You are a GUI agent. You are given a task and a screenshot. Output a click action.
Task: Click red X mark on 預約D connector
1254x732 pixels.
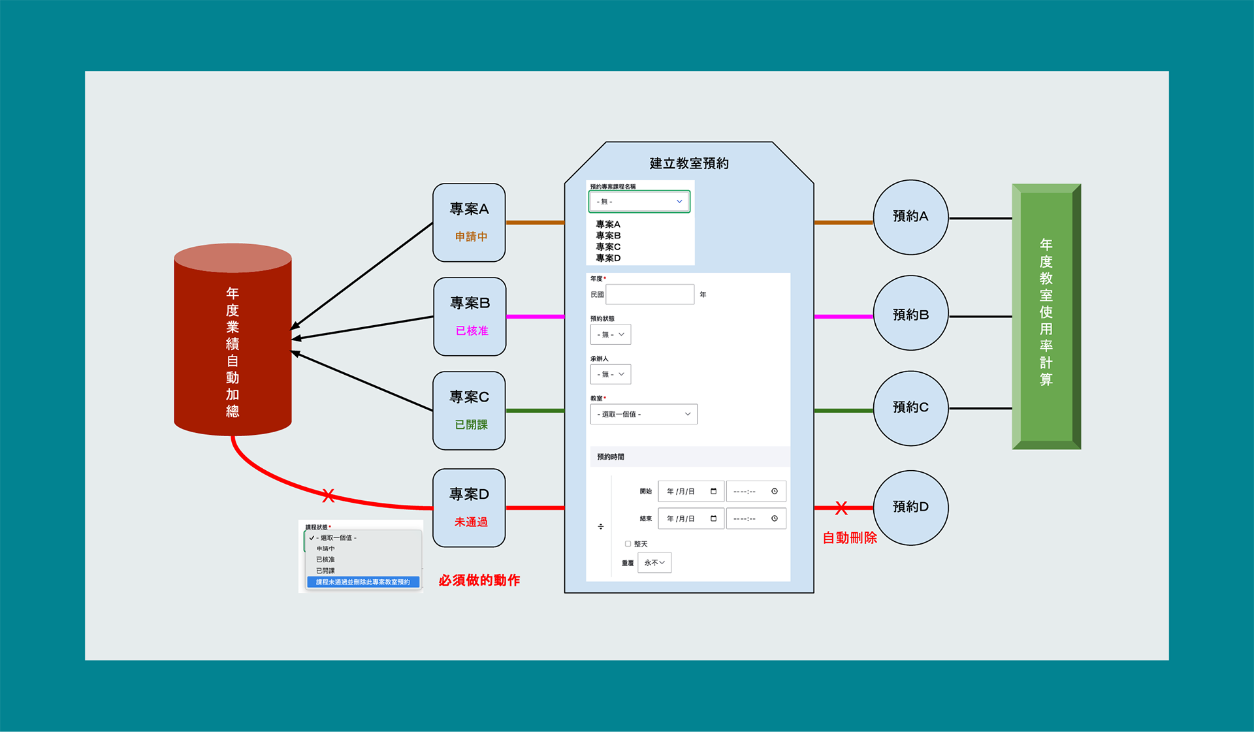(x=841, y=508)
